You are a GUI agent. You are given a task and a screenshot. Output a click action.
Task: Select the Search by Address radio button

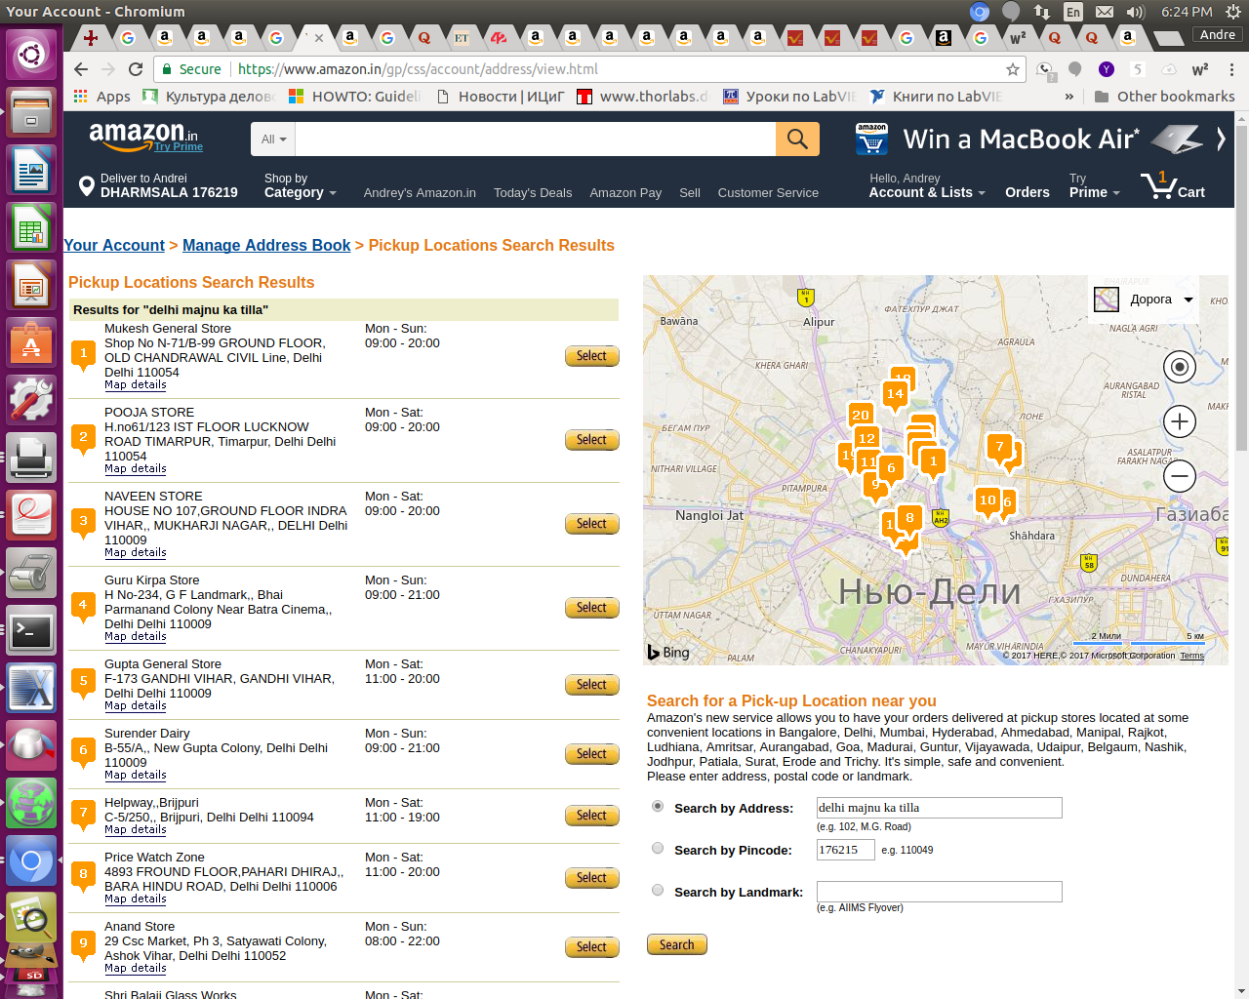pyautogui.click(x=658, y=807)
